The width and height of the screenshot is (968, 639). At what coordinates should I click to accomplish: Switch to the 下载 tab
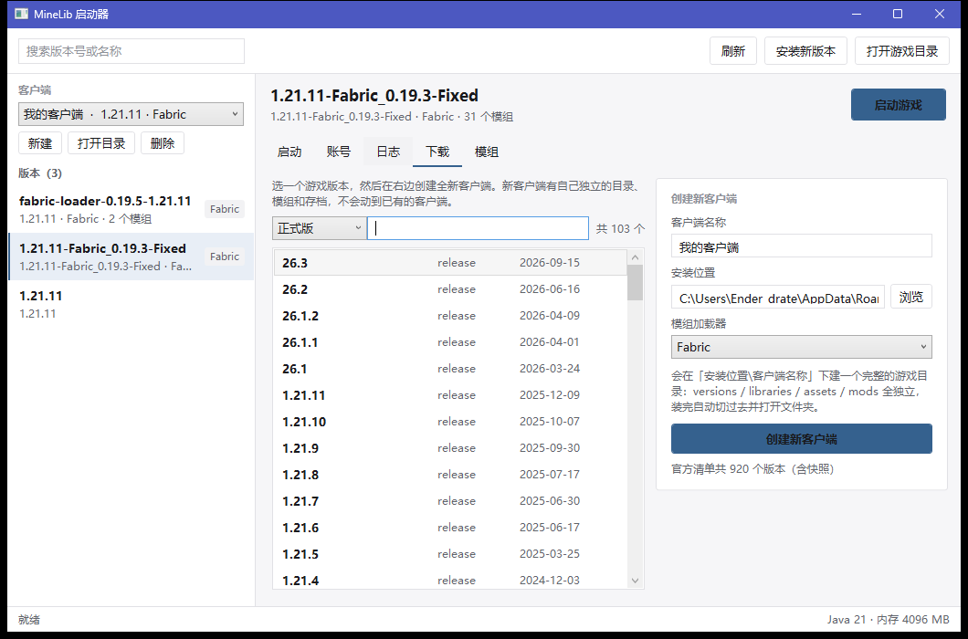pos(437,152)
